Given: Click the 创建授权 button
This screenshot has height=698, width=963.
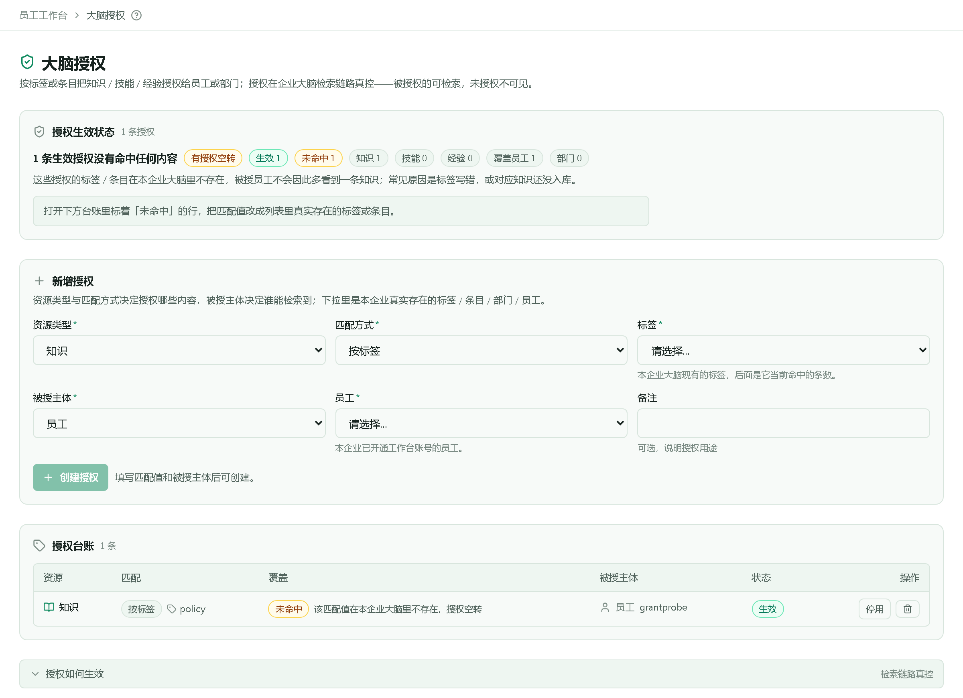Looking at the screenshot, I should click(71, 477).
